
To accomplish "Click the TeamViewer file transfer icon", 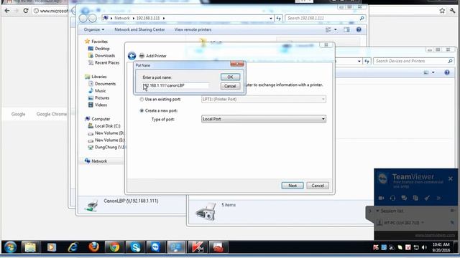I will coord(415,198).
